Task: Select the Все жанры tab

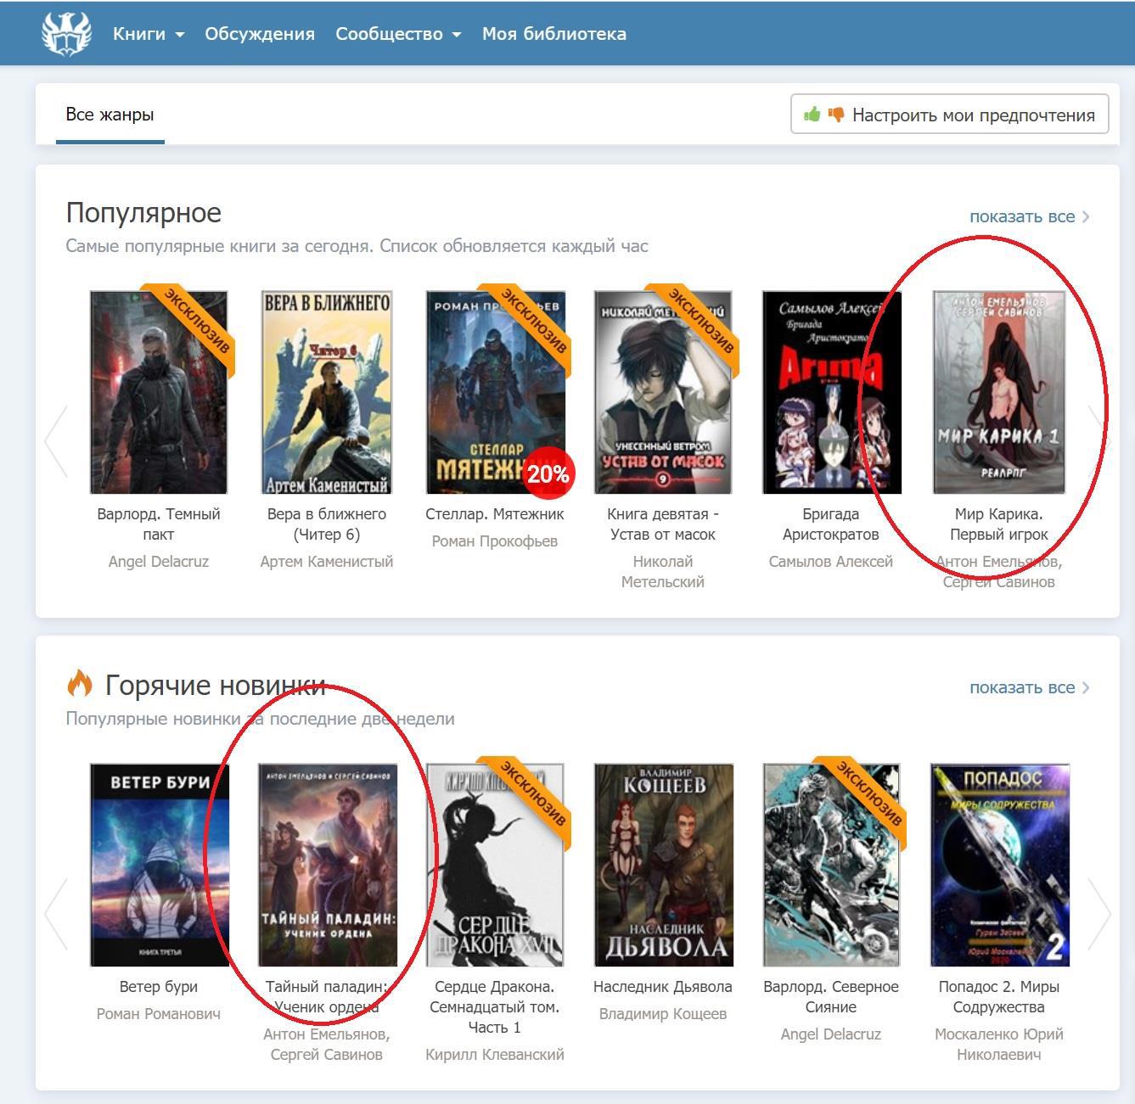Action: coord(110,115)
